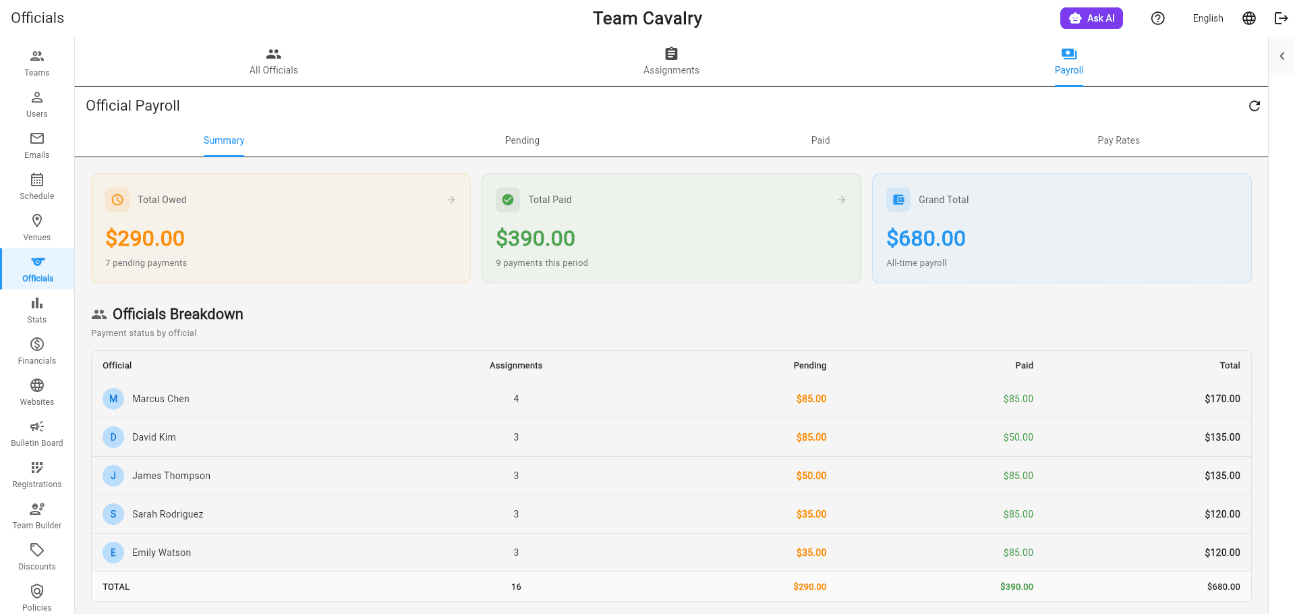Image resolution: width=1295 pixels, height=614 pixels.
Task: Switch to the Pending tab
Action: click(522, 140)
